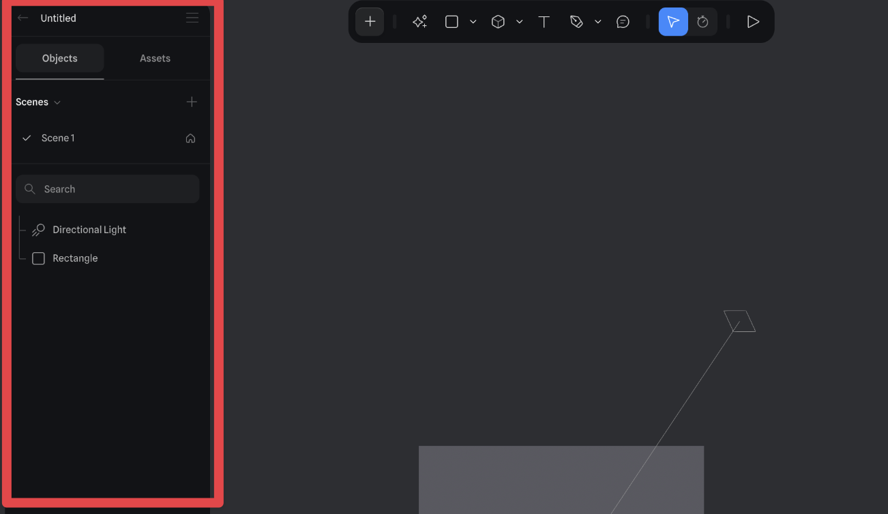Viewport: 888px width, 514px height.
Task: Select the Rectangle shape tool in toolbar
Action: coord(452,22)
